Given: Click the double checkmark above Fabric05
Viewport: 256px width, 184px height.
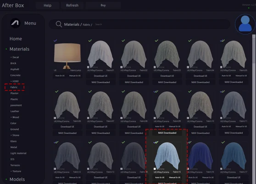Looking at the screenshot, I should tap(223, 40).
